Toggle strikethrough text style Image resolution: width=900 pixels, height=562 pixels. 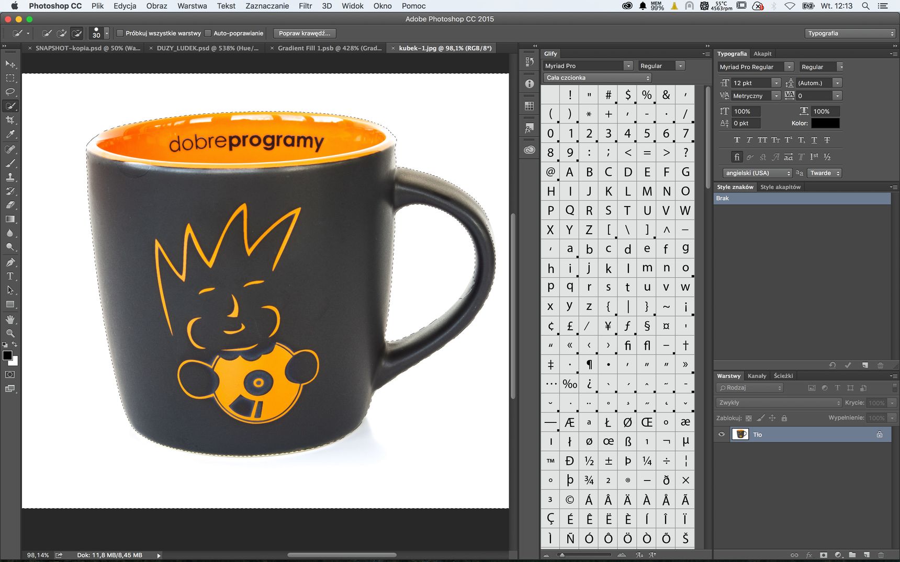point(827,140)
